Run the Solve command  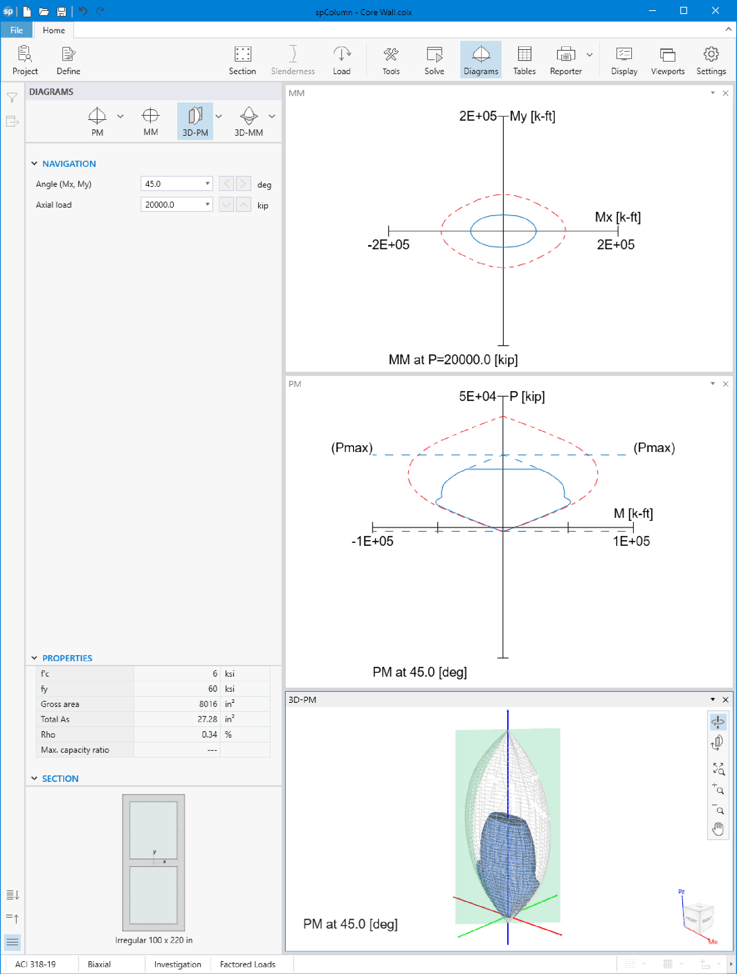434,60
